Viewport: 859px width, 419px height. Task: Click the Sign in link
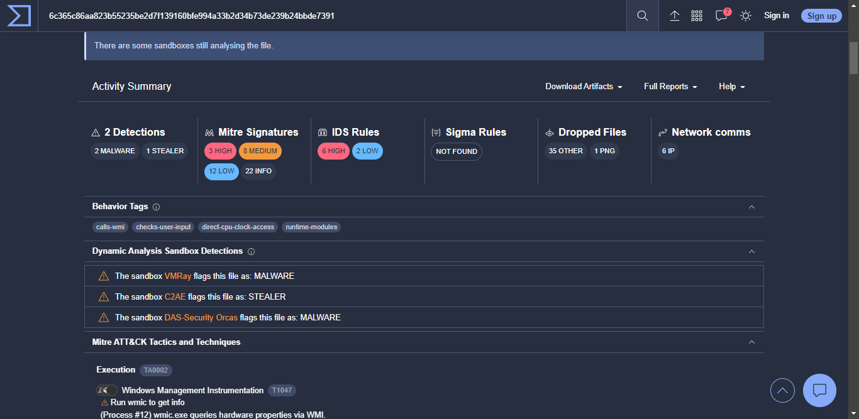(777, 16)
